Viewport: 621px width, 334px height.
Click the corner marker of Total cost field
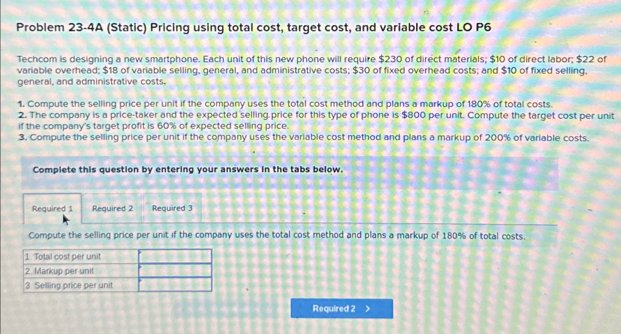tap(140, 253)
